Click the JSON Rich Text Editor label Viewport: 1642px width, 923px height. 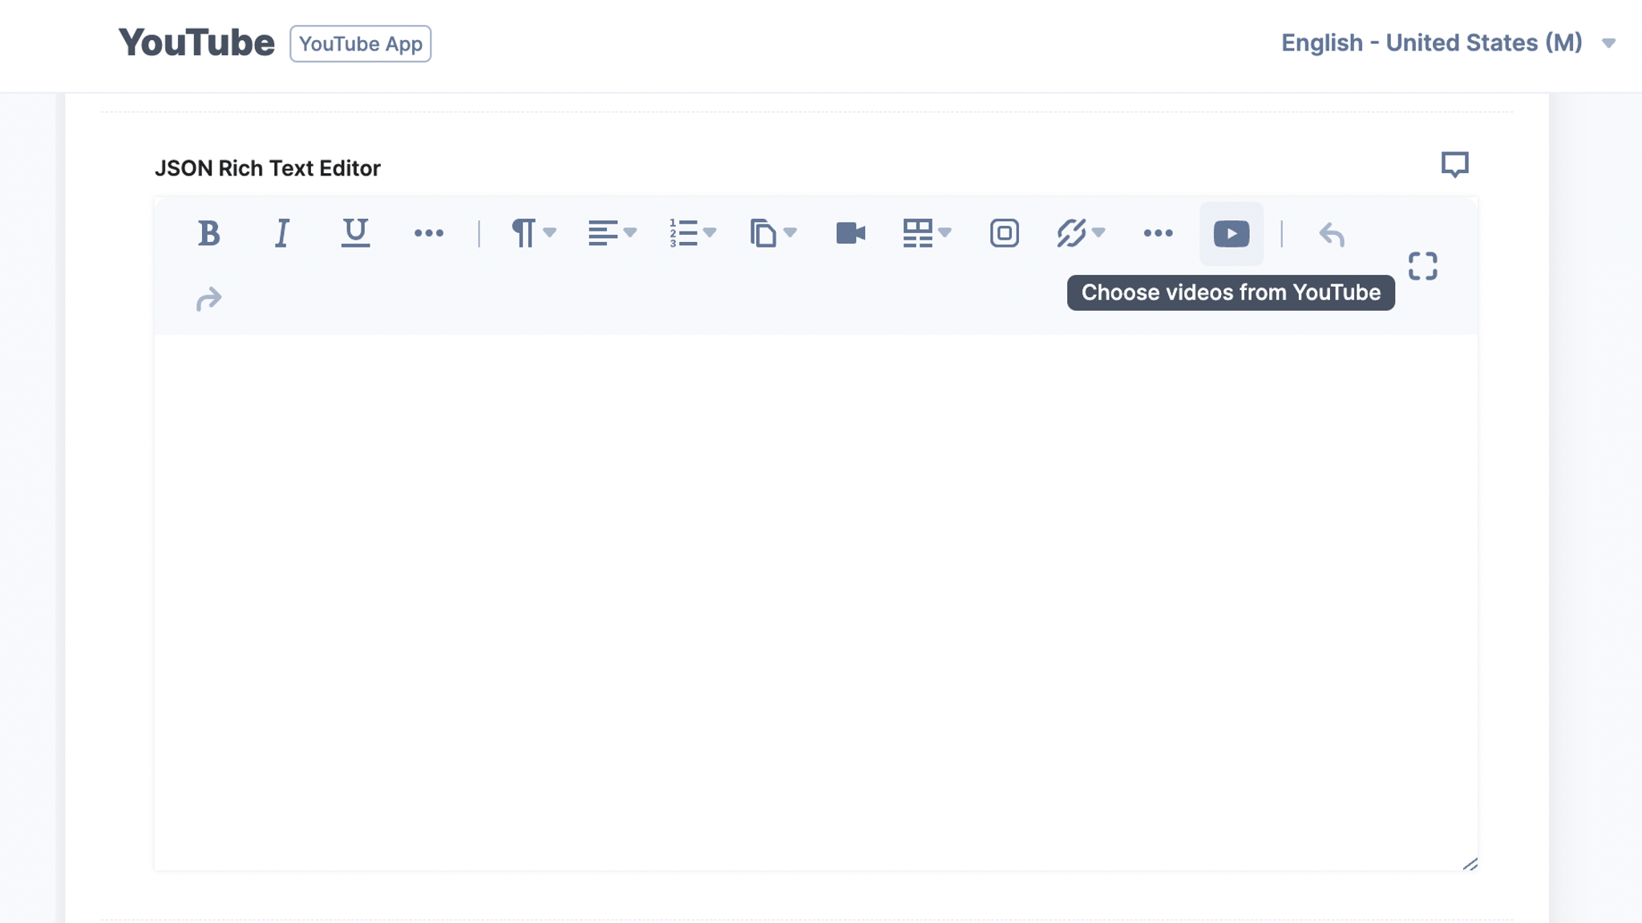(x=267, y=168)
